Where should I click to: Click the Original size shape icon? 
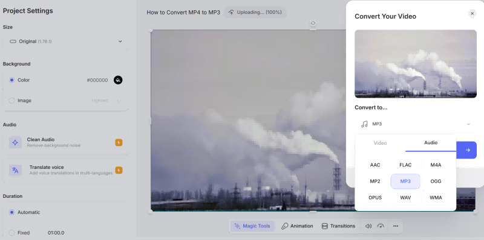13,41
